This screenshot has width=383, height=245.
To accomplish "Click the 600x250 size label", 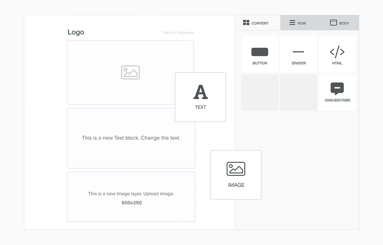I will [131, 203].
